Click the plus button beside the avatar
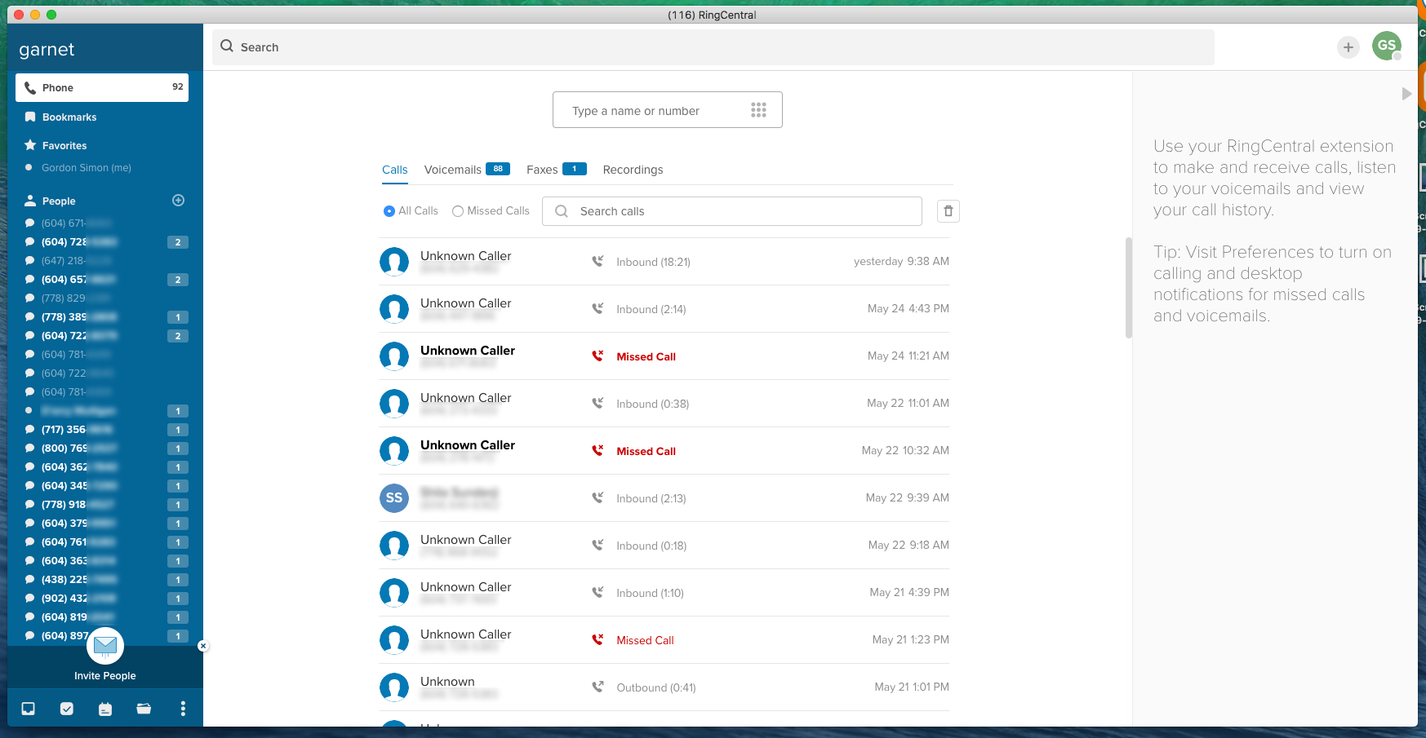This screenshot has height=738, width=1426. click(1348, 47)
